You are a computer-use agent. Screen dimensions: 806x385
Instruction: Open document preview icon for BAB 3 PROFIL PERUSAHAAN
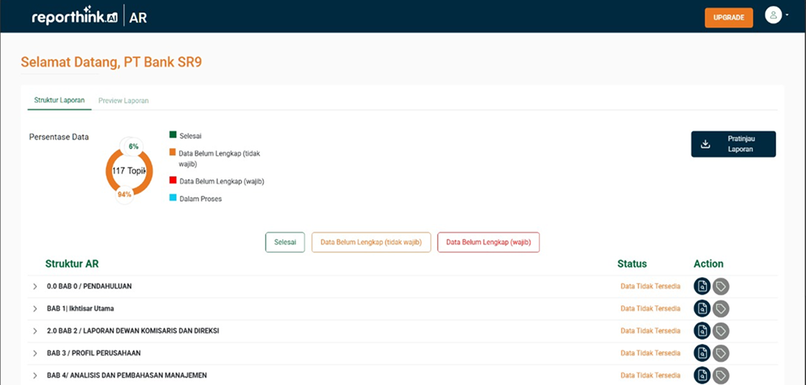coord(702,353)
